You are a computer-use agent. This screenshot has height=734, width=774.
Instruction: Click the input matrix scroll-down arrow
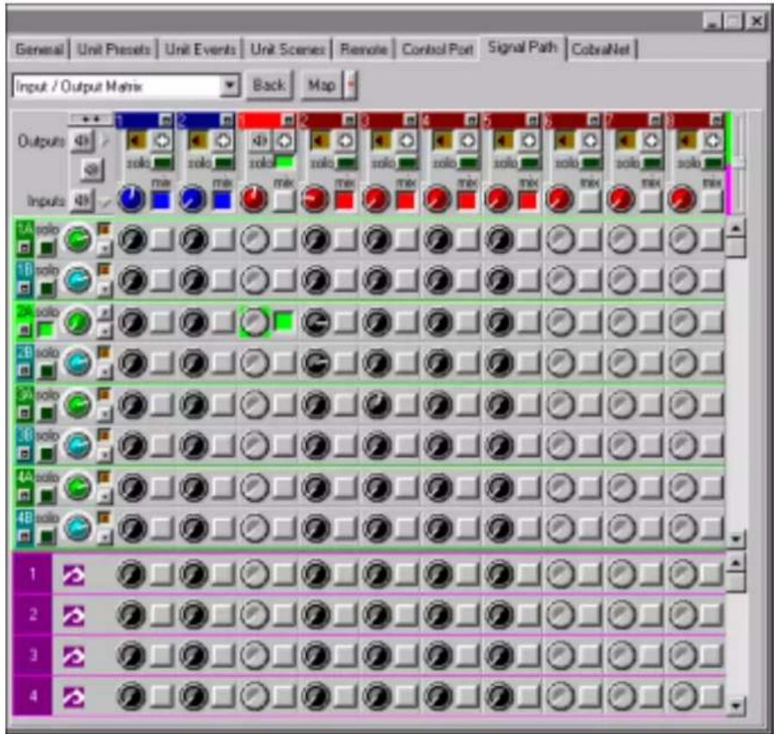coord(735,538)
